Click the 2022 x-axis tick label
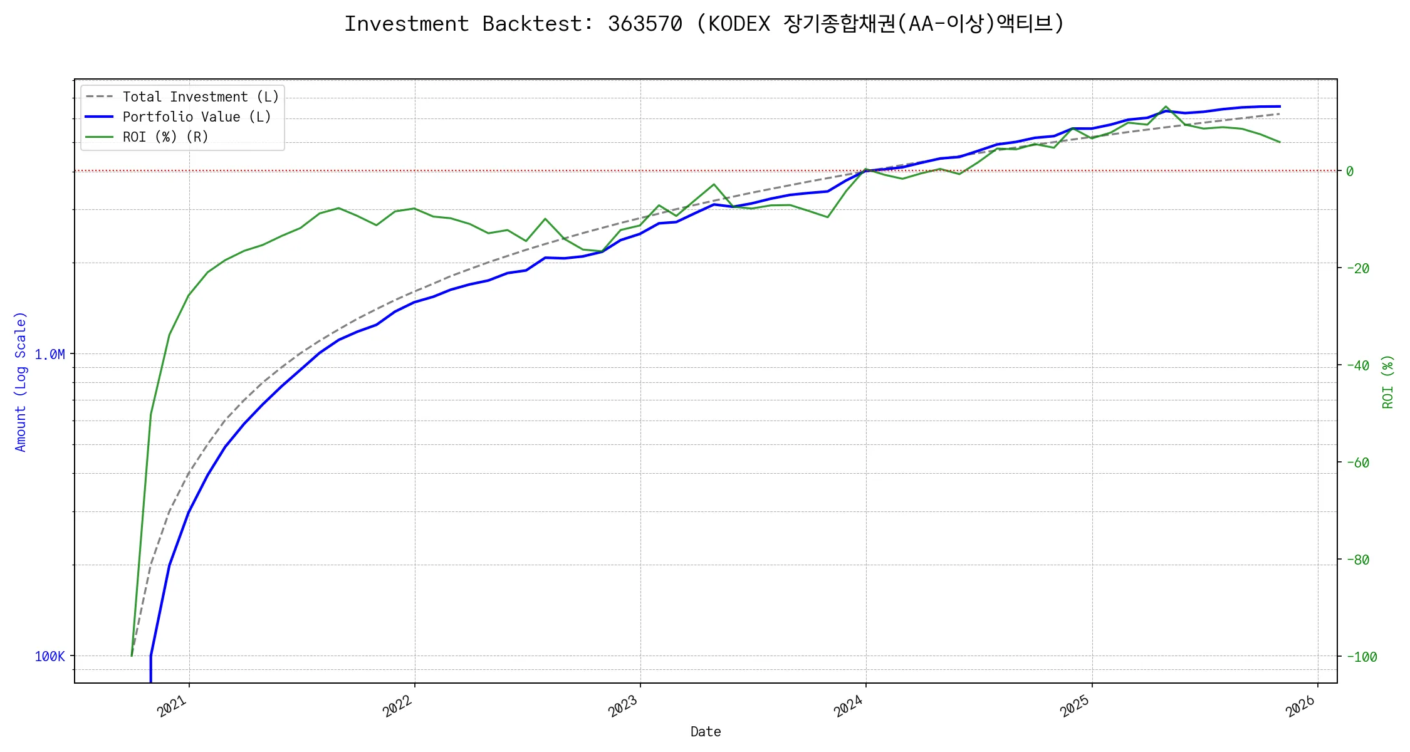This screenshot has height=752, width=1410. [398, 706]
